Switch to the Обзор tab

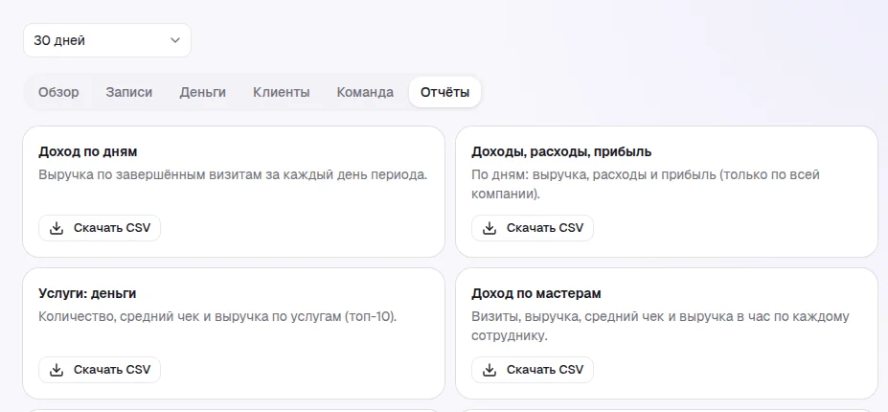point(58,92)
